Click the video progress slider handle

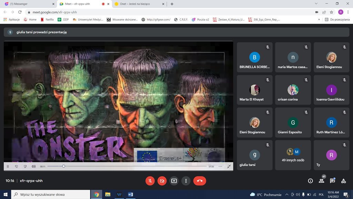pyautogui.click(x=63, y=166)
